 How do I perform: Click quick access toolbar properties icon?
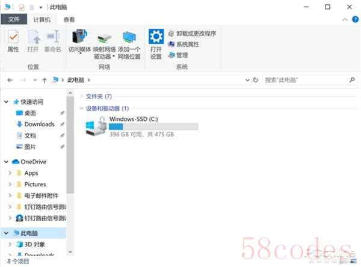point(22,7)
